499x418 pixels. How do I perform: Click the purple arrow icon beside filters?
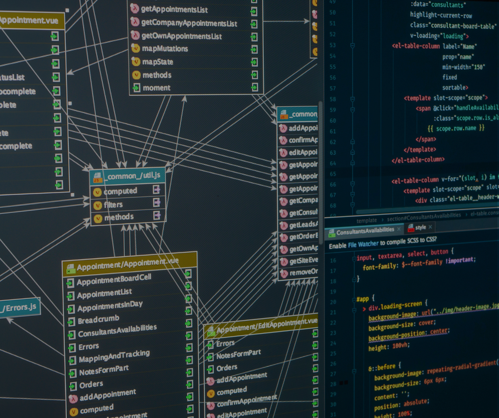tap(157, 202)
